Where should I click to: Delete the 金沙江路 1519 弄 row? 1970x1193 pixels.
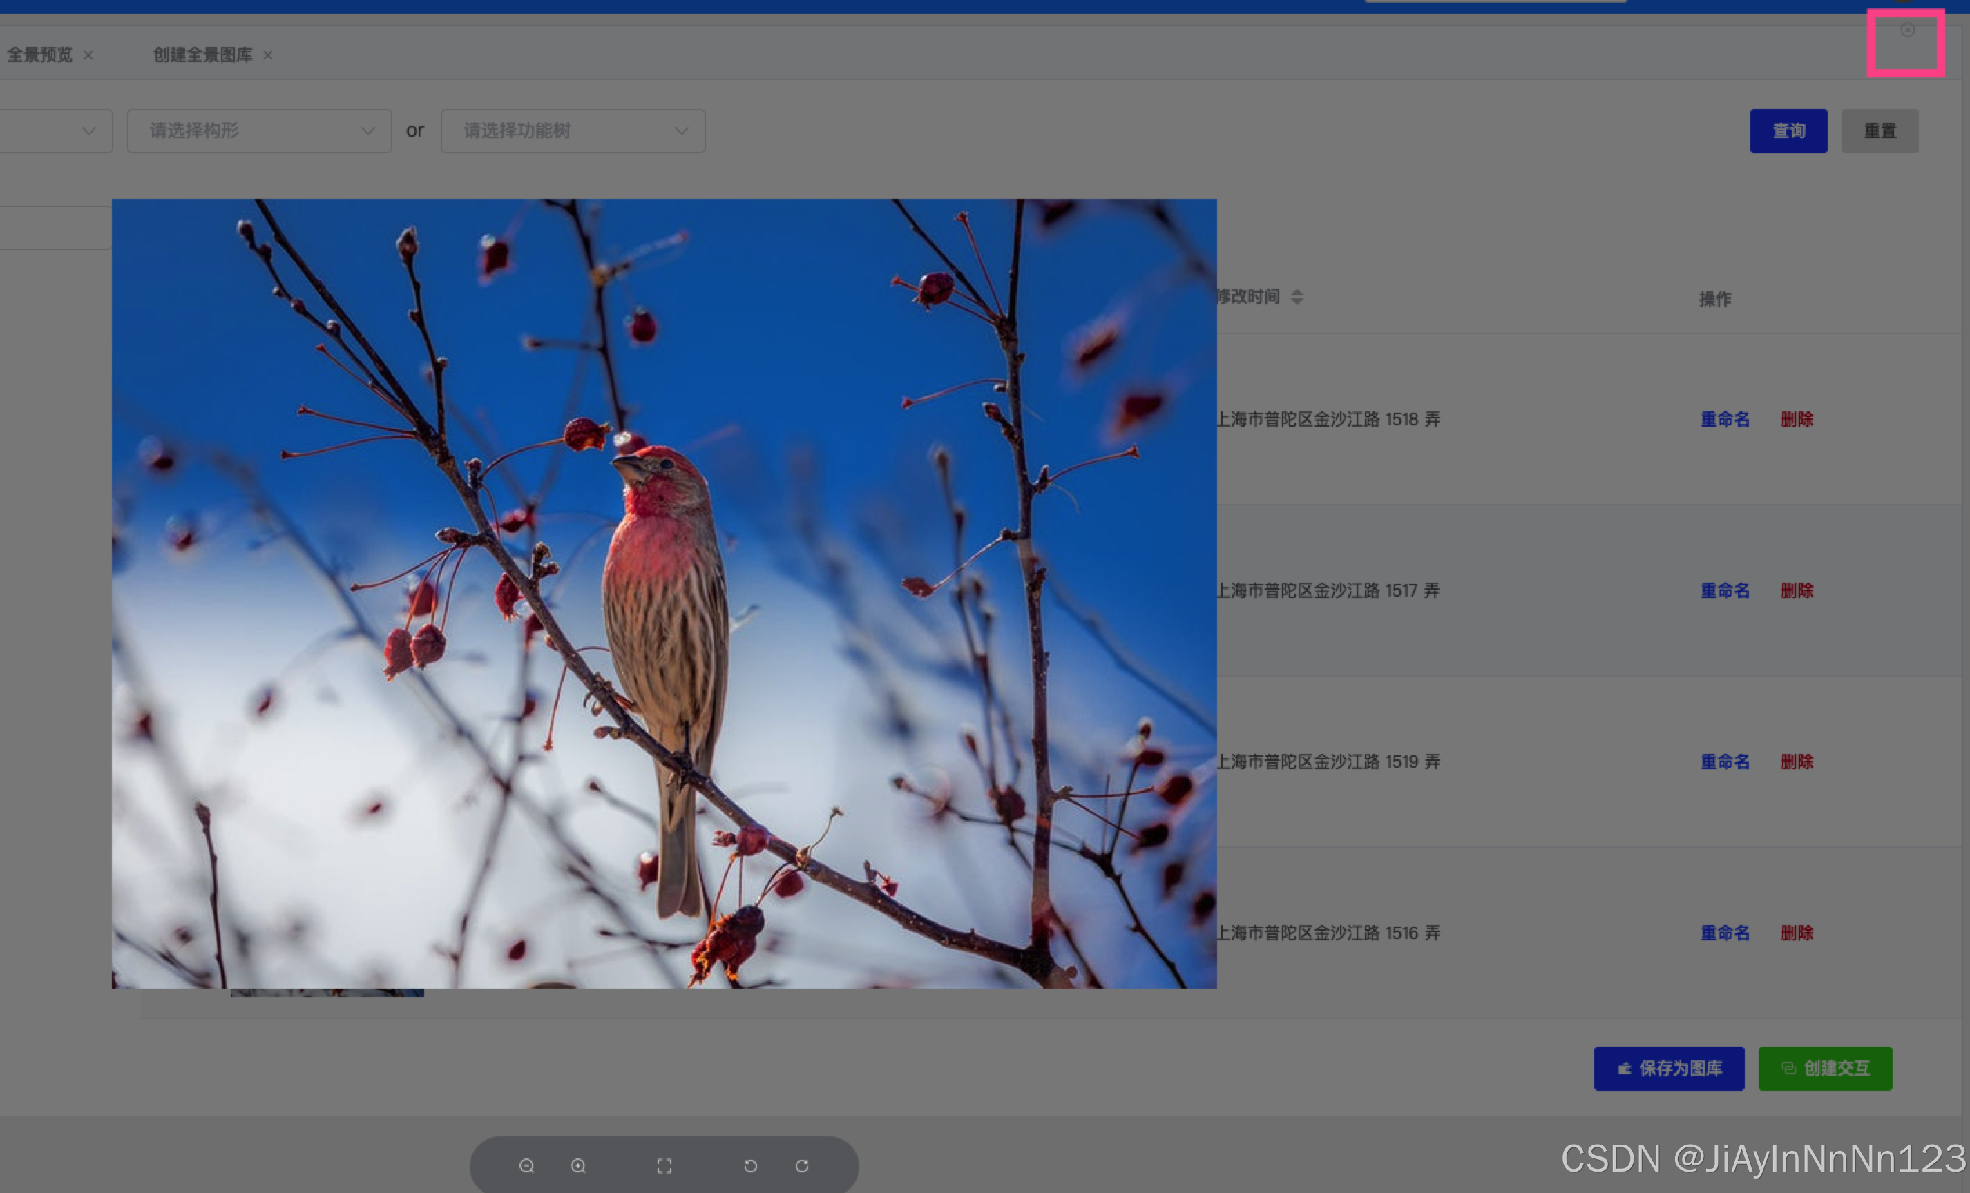[1797, 762]
